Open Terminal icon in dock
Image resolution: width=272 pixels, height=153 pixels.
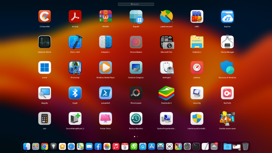click(196, 147)
